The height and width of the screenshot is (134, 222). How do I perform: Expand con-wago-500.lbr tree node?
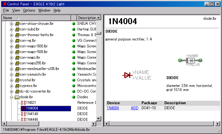click(11, 46)
